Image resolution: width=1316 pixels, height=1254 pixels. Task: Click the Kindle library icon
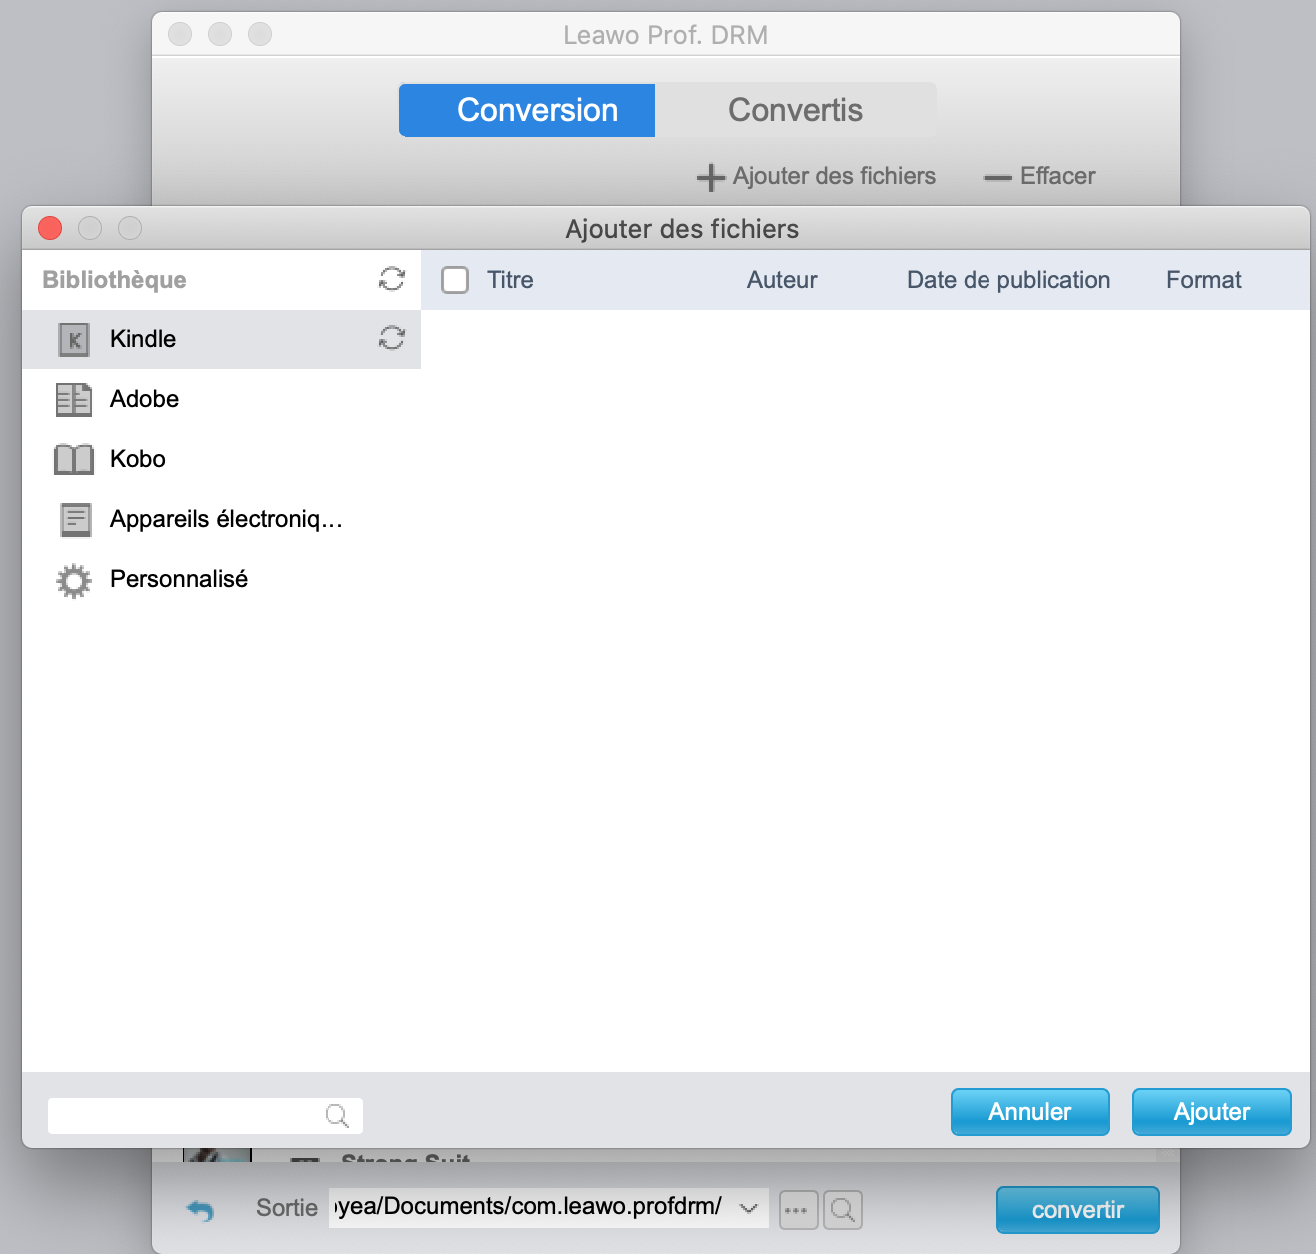pyautogui.click(x=74, y=340)
